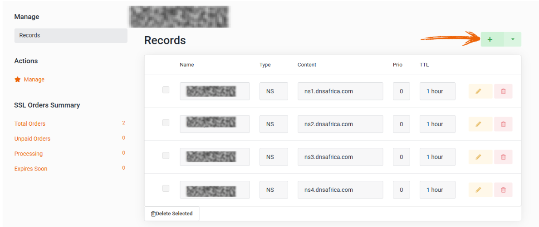The width and height of the screenshot is (539, 227).
Task: Tick the checkbox for ns4.dnsafrica.com row
Action: click(x=166, y=188)
